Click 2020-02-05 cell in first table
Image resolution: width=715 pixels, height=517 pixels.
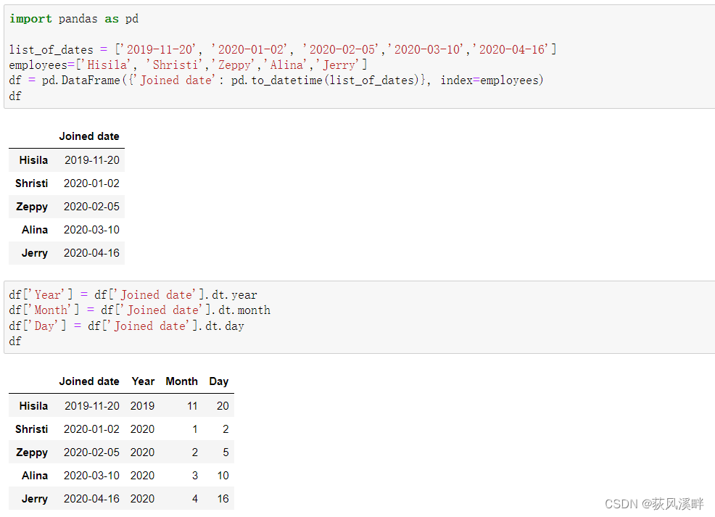pos(91,207)
